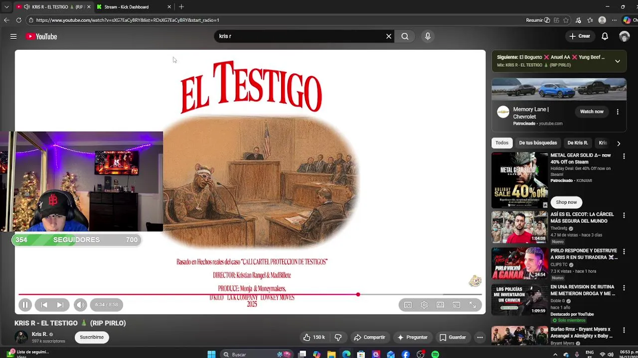Click the URL address bar
Image resolution: width=638 pixels, height=358 pixels.
pyautogui.click(x=274, y=20)
